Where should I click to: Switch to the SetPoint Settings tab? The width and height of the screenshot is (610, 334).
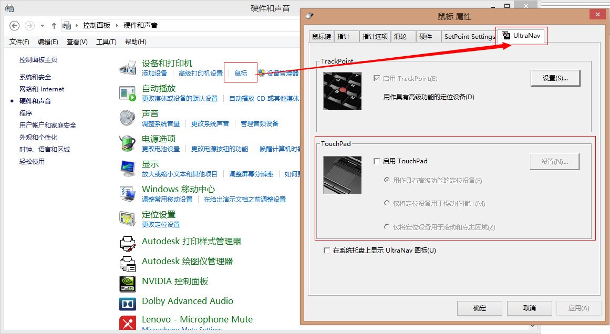click(x=469, y=36)
